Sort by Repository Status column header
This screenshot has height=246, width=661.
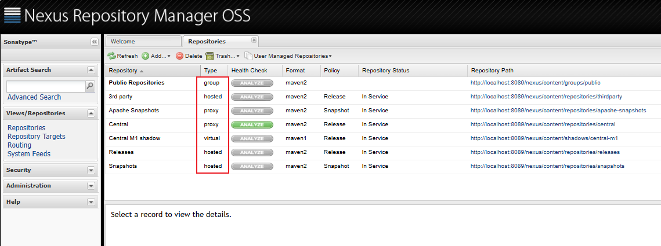[x=413, y=71]
